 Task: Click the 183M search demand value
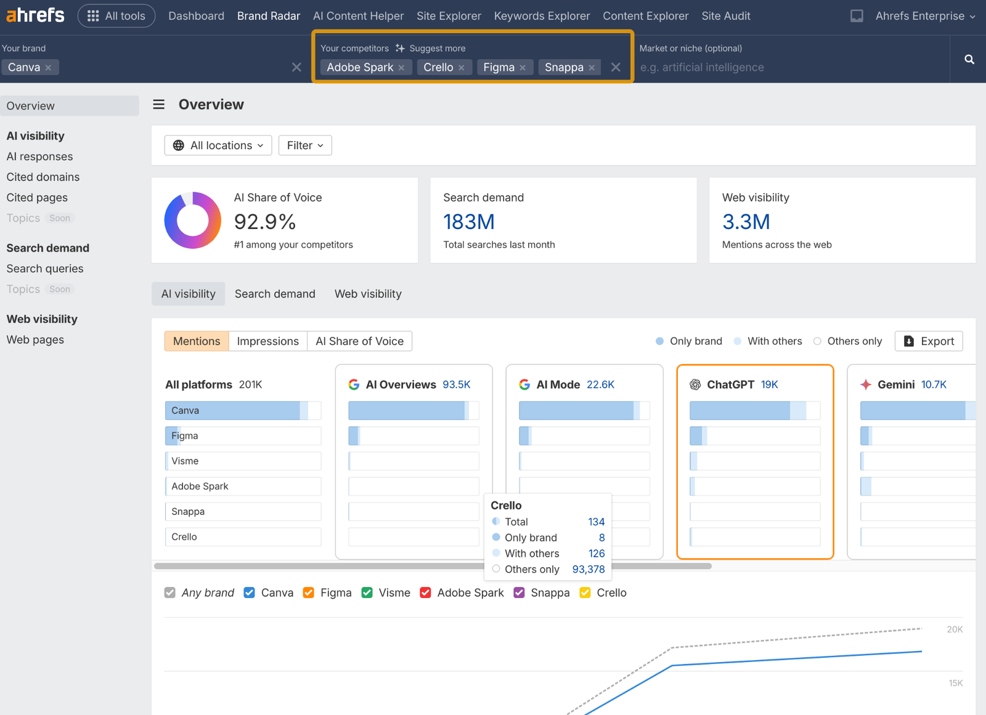[x=469, y=222]
